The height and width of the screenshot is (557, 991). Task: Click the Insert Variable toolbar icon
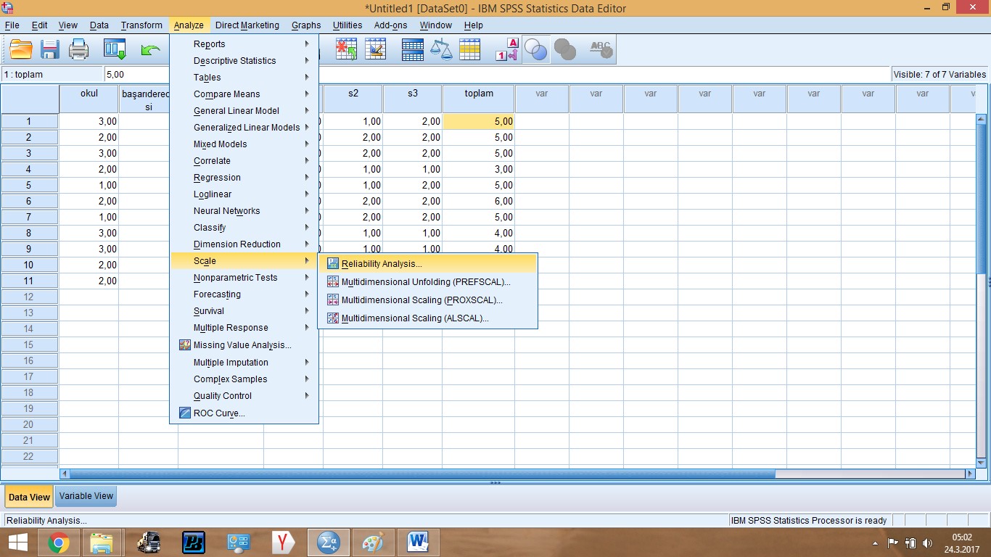375,49
